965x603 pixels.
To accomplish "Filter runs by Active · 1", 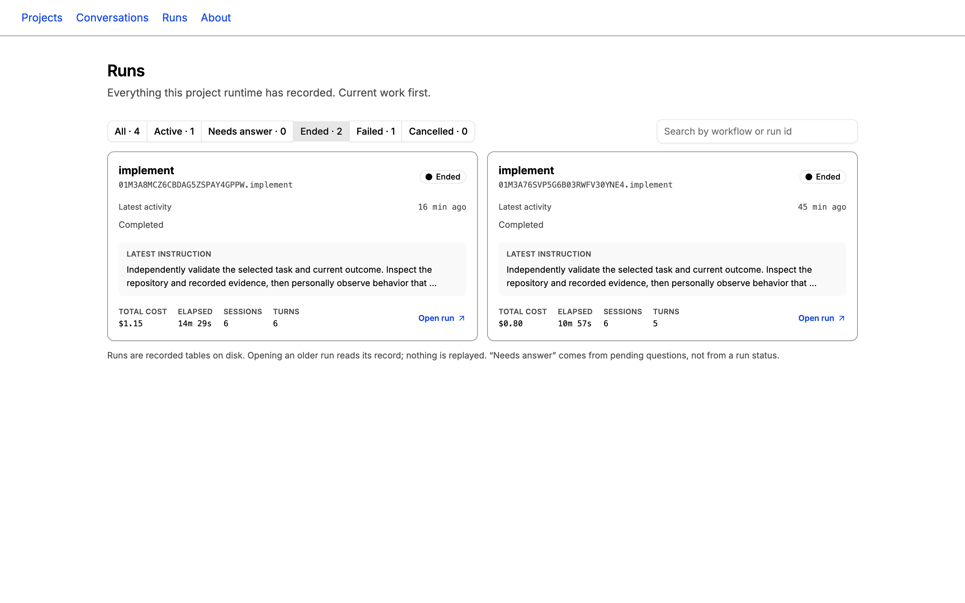I will coord(174,131).
